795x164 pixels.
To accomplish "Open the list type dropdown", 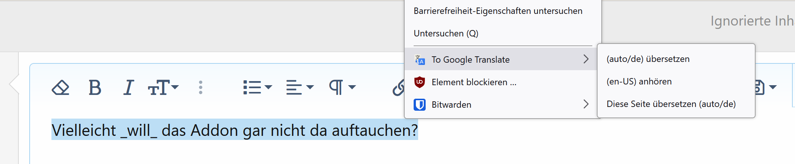I will click(x=257, y=87).
